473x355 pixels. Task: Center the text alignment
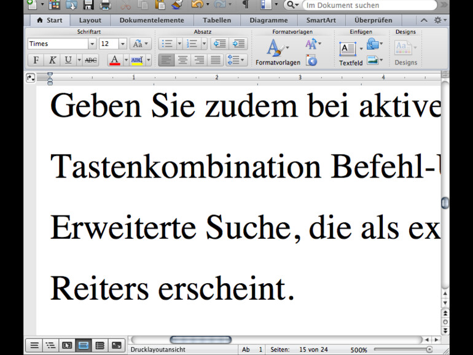coord(182,60)
